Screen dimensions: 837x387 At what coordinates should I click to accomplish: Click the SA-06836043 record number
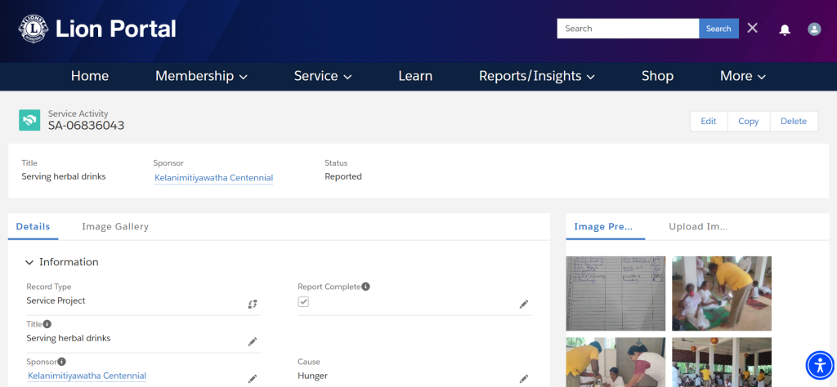[86, 126]
